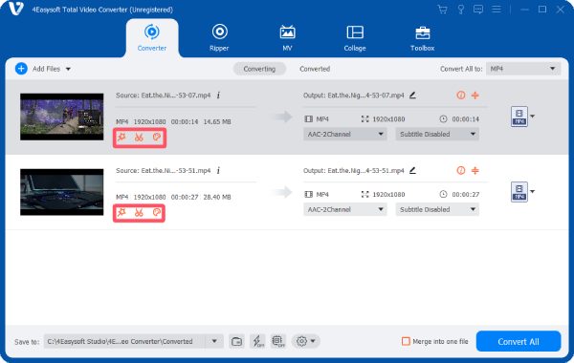Show the Converting list
The height and width of the screenshot is (363, 574).
coord(259,69)
